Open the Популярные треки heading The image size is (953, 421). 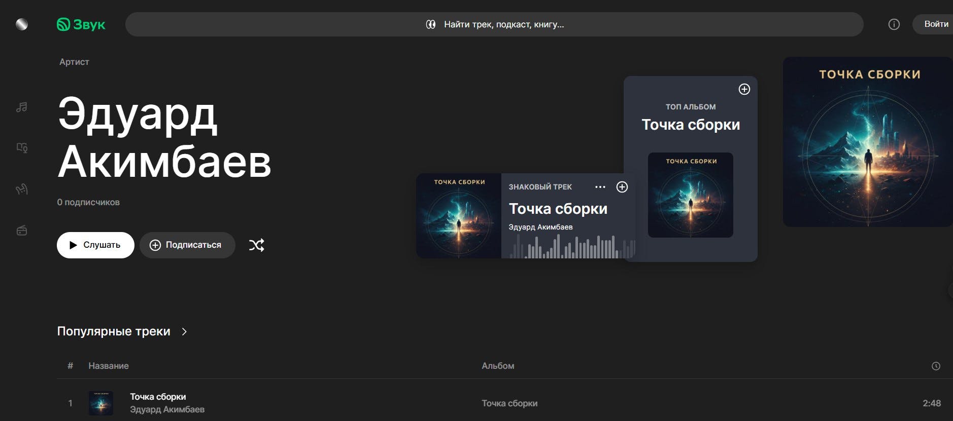114,331
